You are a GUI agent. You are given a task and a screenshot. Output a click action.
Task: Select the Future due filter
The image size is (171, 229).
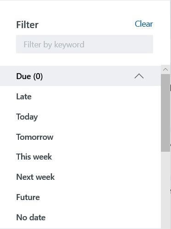coord(28,197)
